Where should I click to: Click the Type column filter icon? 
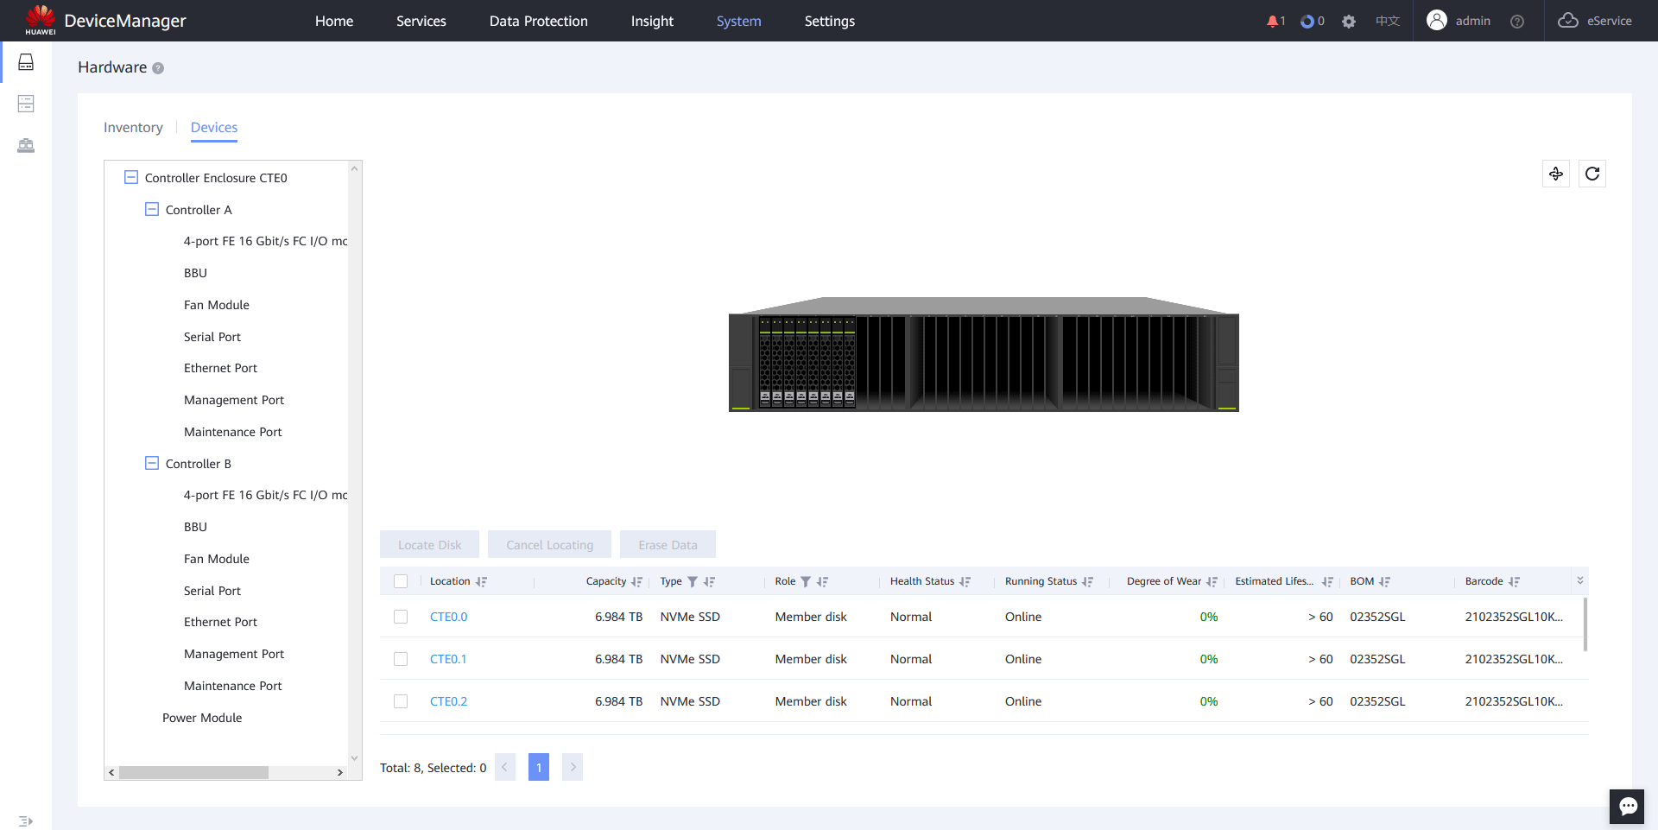point(693,582)
